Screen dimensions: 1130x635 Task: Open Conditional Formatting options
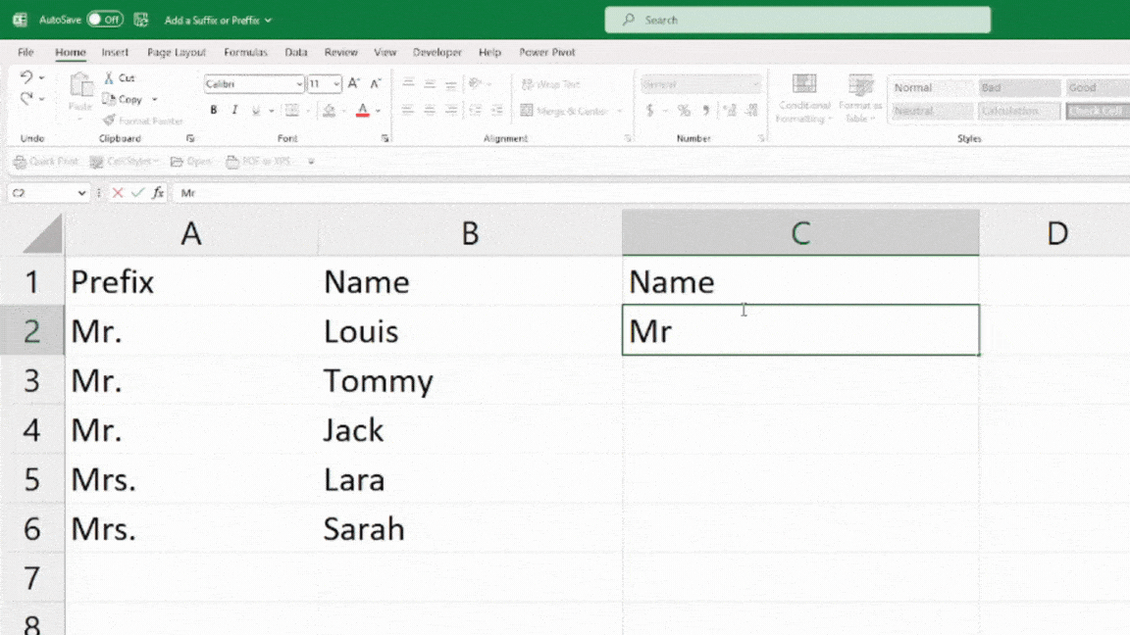803,96
